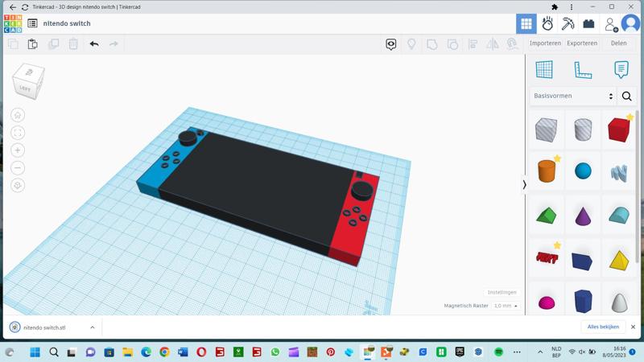Click the Exporteren button

coord(581,43)
